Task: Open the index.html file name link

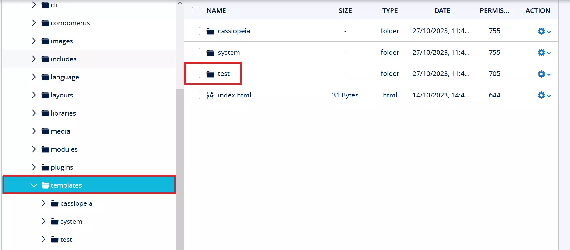Action: [234, 95]
